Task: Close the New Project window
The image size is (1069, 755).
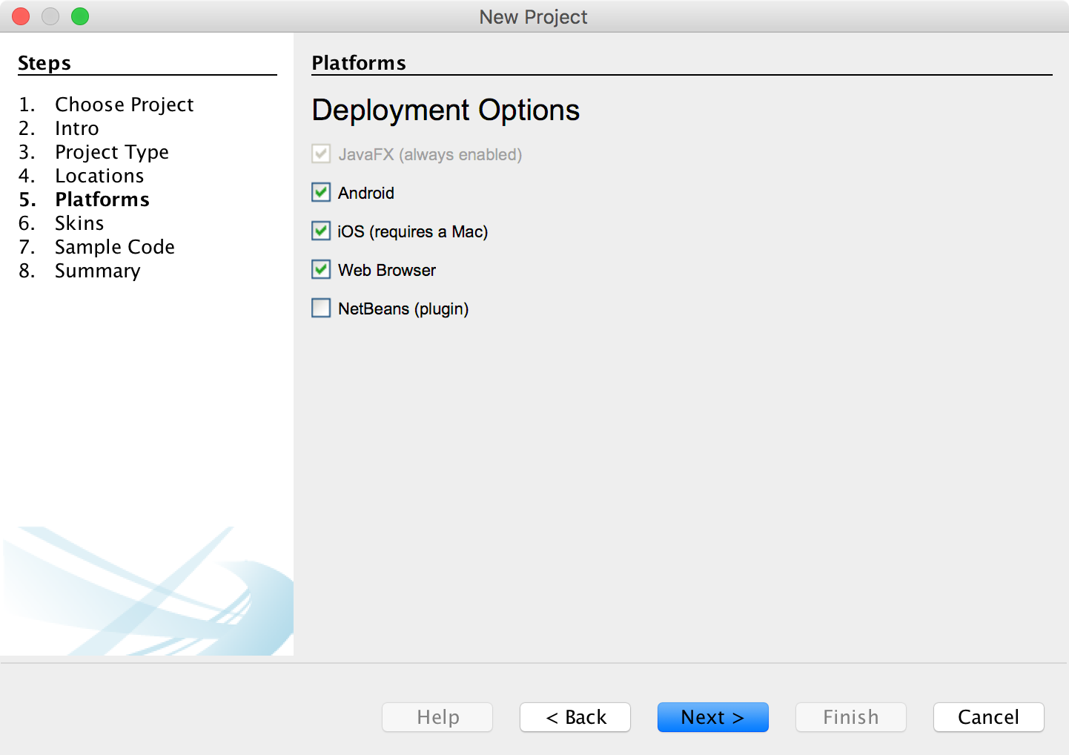Action: [x=21, y=16]
